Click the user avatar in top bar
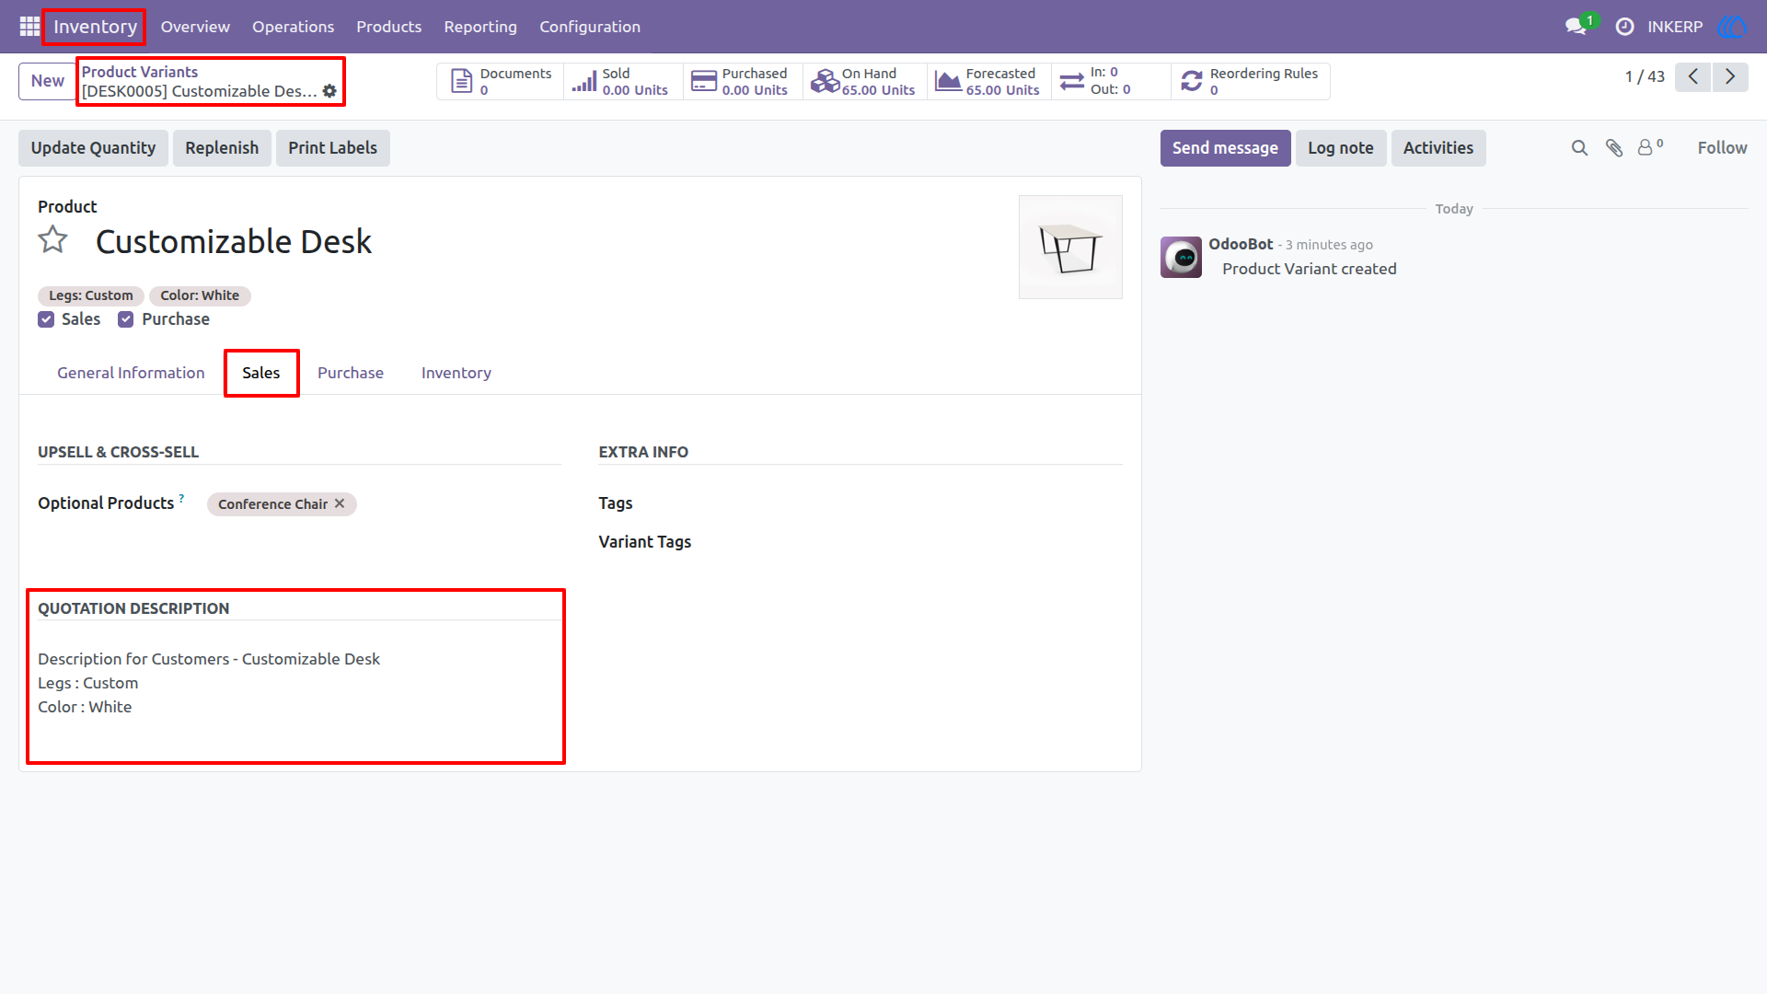This screenshot has width=1767, height=994. point(1732,27)
